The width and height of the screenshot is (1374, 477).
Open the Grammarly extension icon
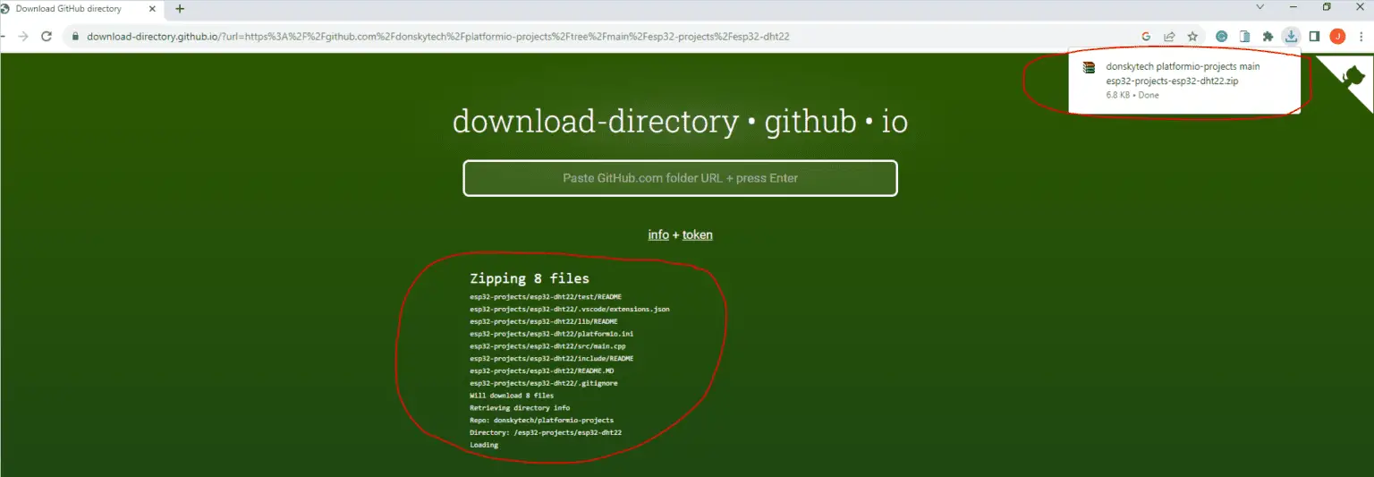(x=1221, y=37)
